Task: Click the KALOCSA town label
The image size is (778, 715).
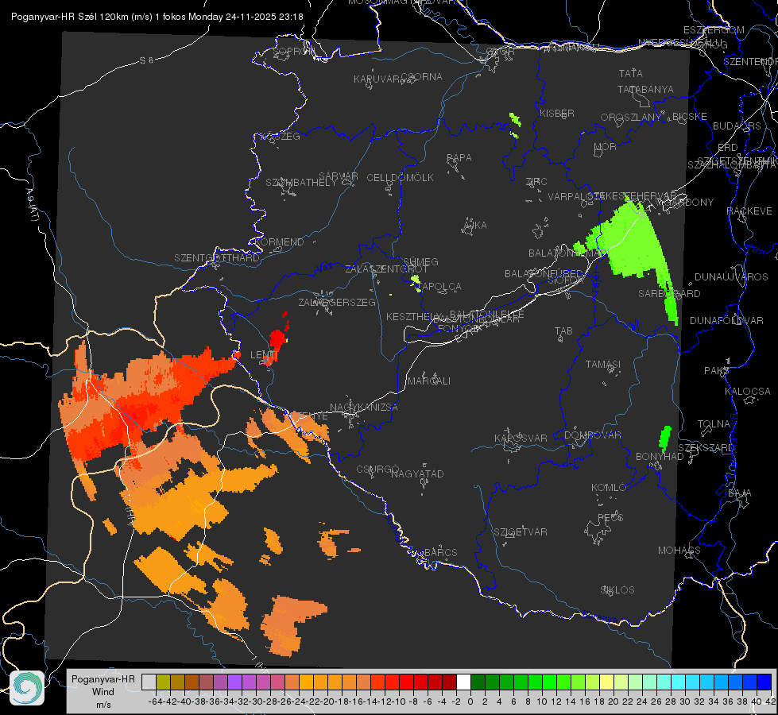Action: (747, 392)
